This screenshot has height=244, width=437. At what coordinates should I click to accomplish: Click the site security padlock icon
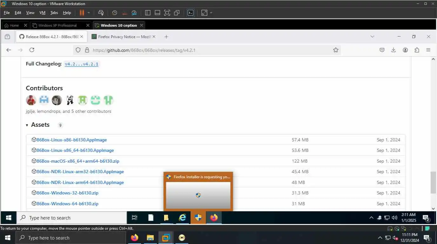point(87,50)
